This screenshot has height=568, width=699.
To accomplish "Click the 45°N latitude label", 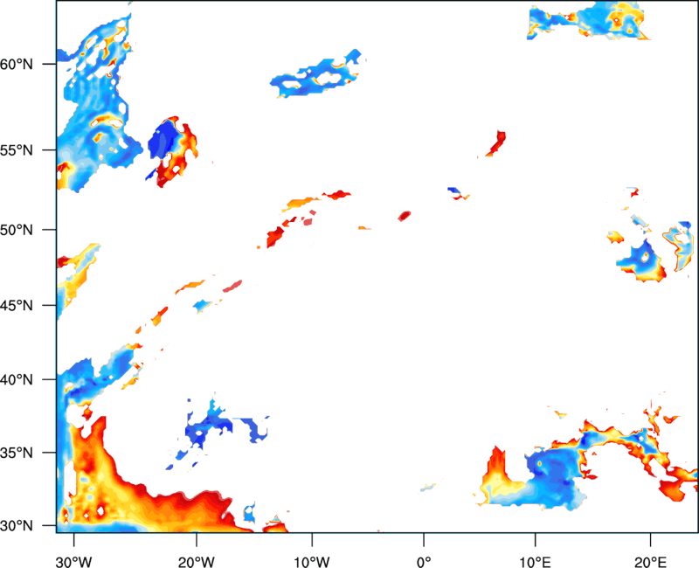I will [x=17, y=306].
